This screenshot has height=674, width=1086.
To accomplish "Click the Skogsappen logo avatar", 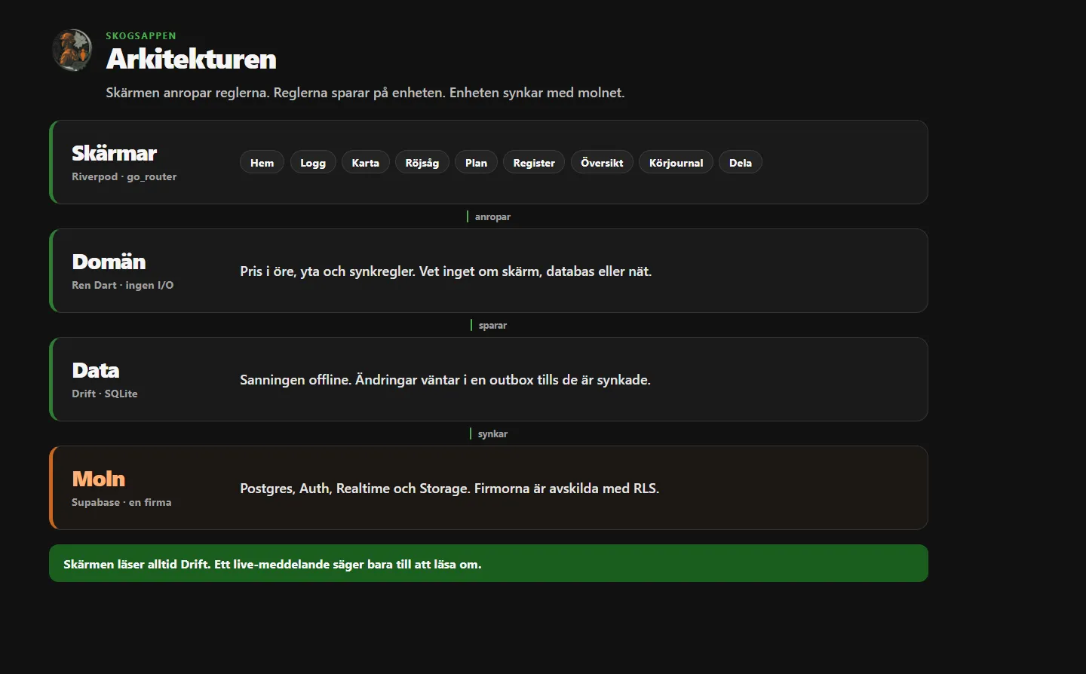I will [72, 51].
